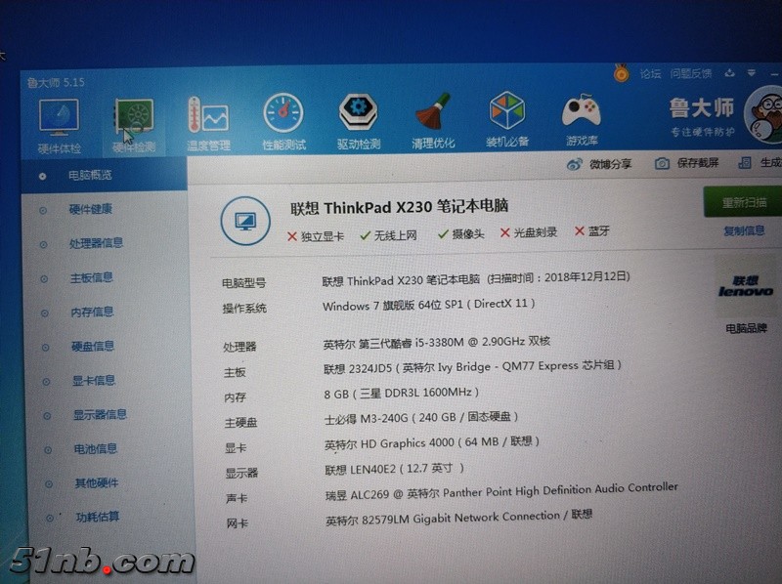
Task: Select 电池信息 battery info sidebar item
Action: [96, 448]
